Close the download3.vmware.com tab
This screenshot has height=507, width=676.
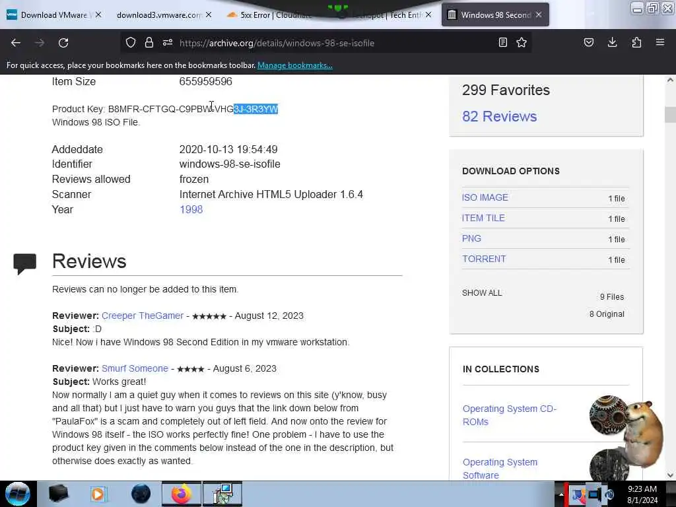209,15
